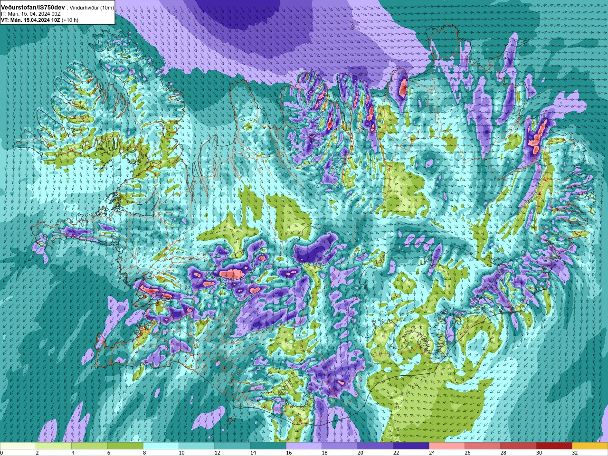Choose the dark red 30–32 legend swatch
Image resolution: width=608 pixels, height=456 pixels.
554,446
